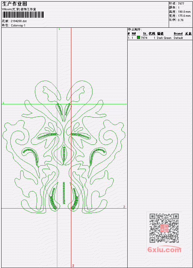Click the 描述 column header
Viewport: 193px width, 268px height.
(x=160, y=34)
